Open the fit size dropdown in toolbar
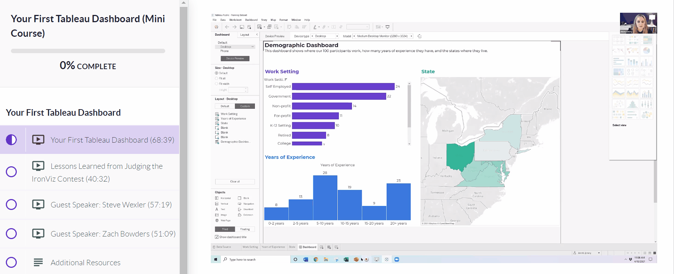Screen dimensions: 674x274 pos(358,27)
